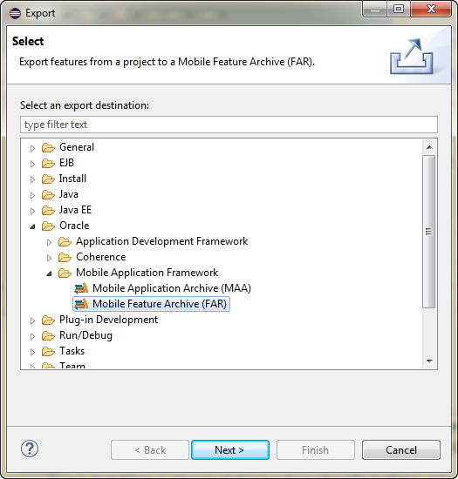Click the Eclipse icon in the title bar
458x479 pixels.
point(15,13)
